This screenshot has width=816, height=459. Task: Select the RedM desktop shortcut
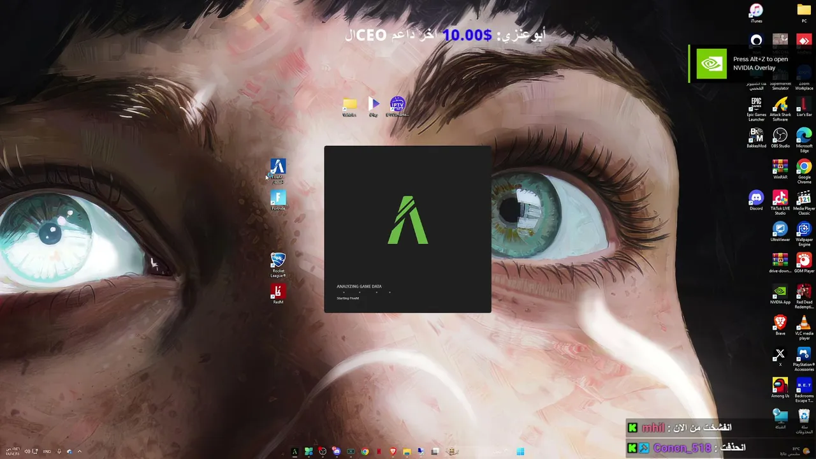tap(278, 295)
